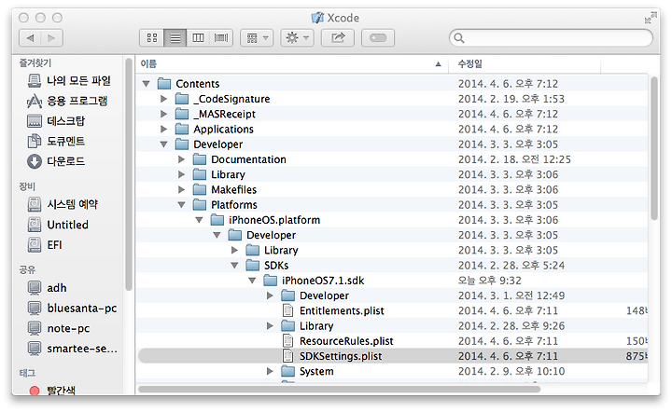Screen dimensions: 672x412
Task: Select the _MASReceipt folder row
Action: click(392, 114)
